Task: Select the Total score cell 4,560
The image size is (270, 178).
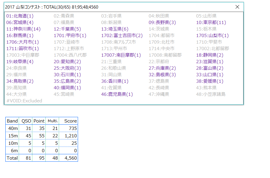Action: point(70,158)
